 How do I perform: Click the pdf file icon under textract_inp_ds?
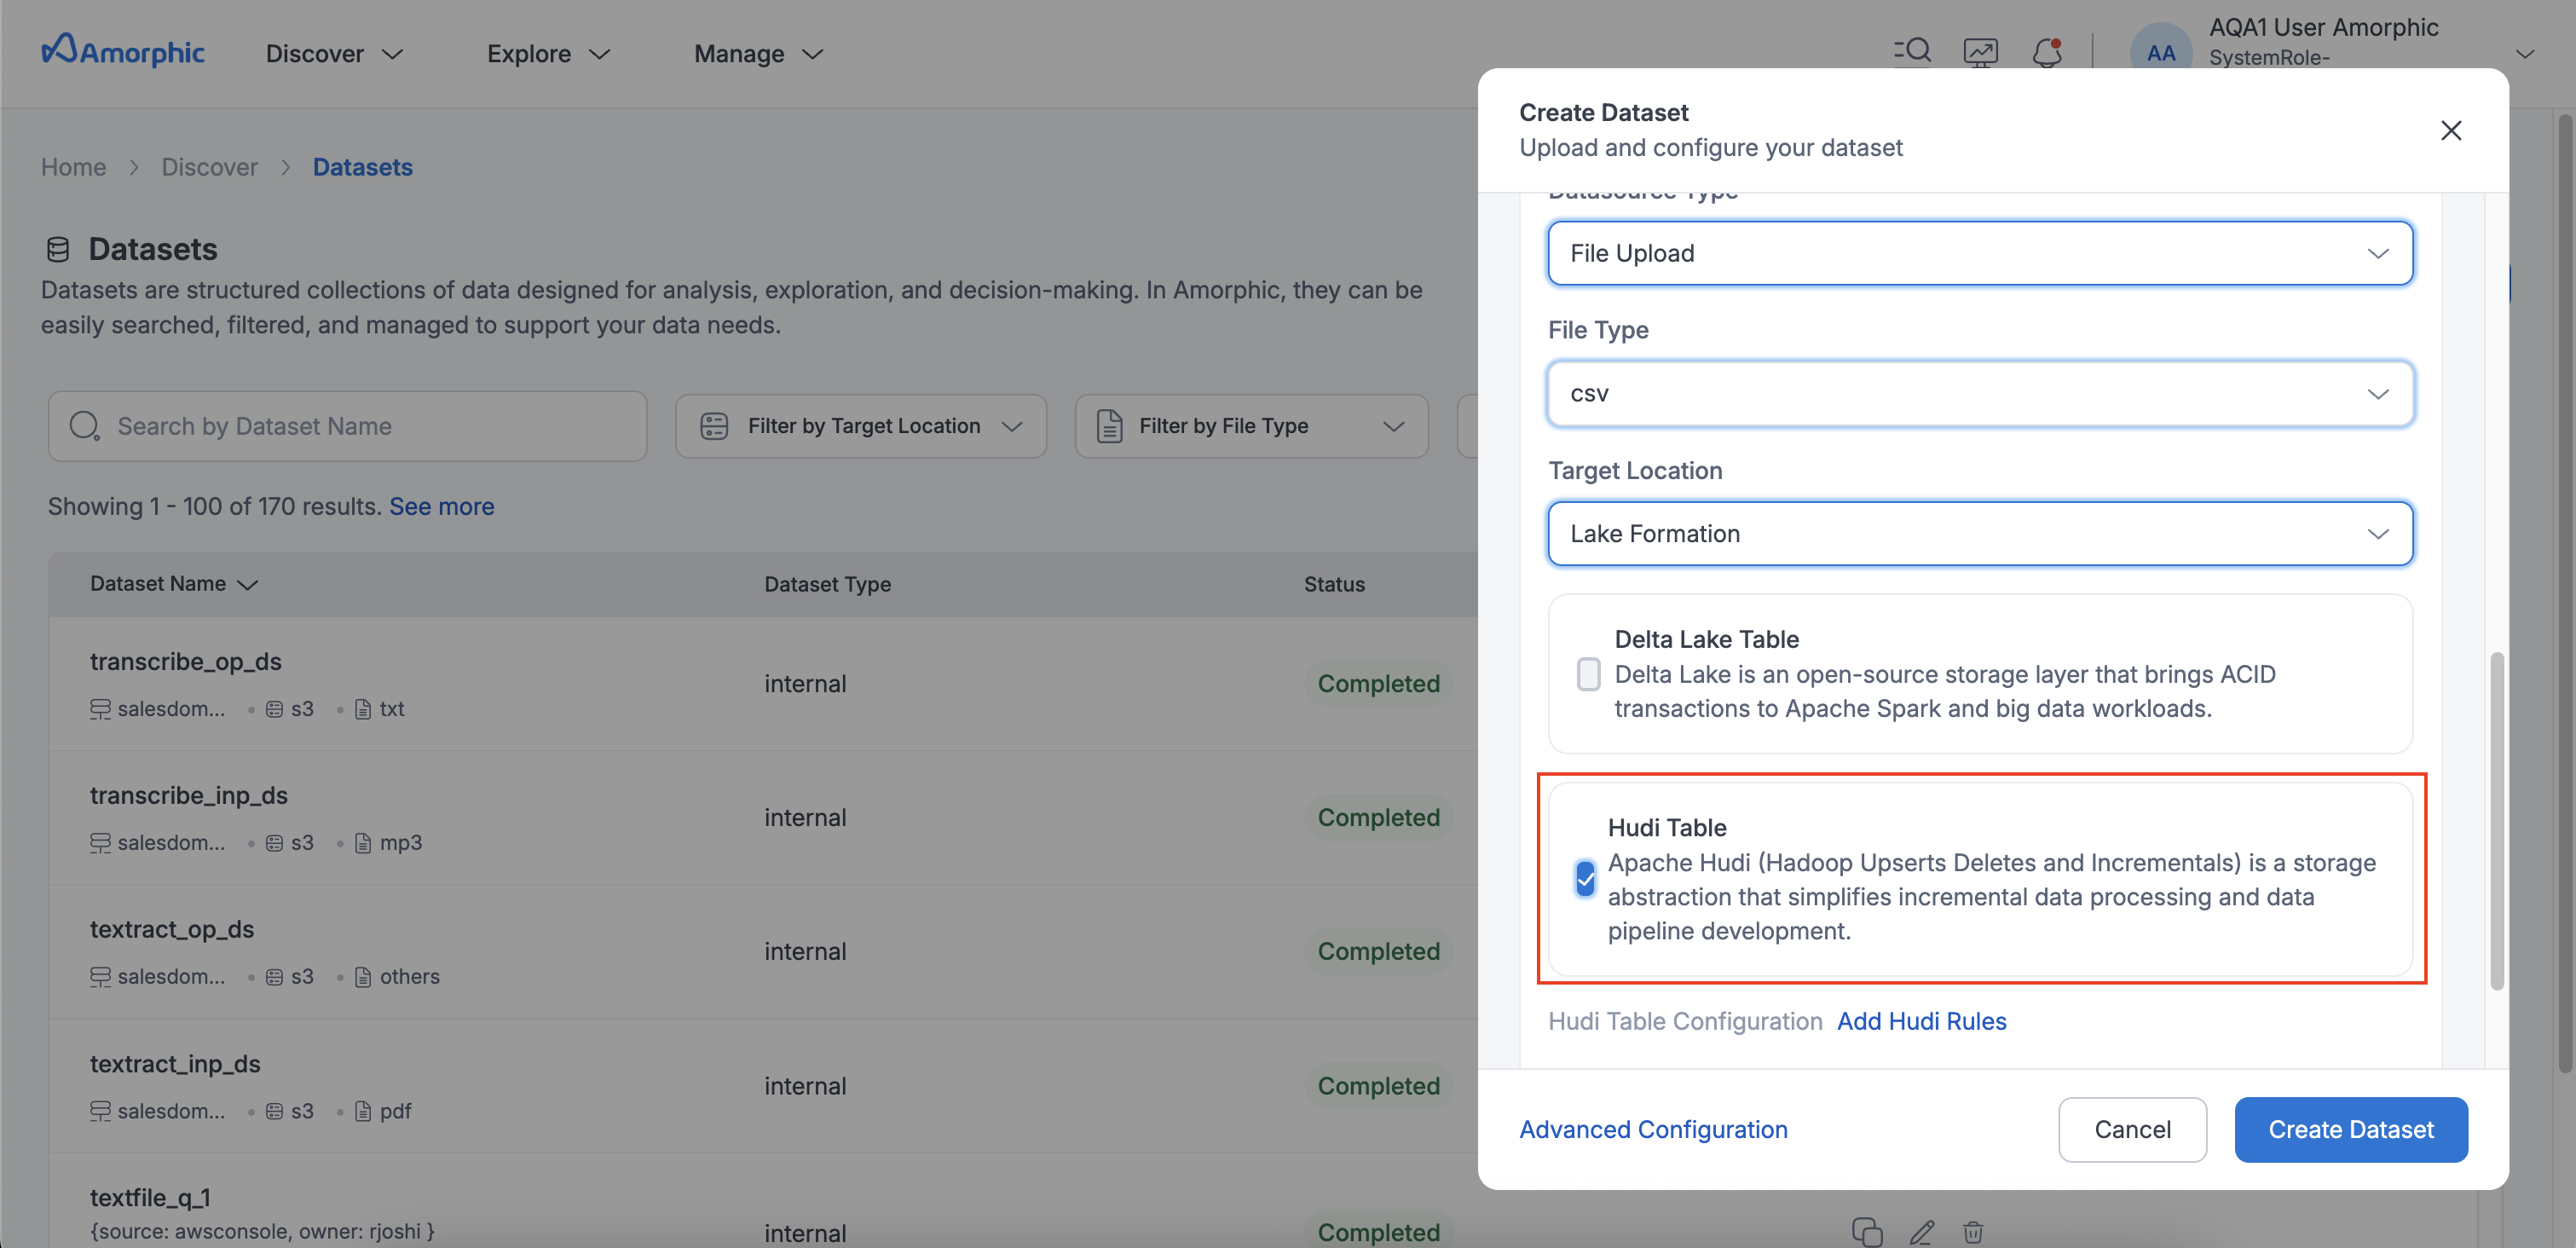(x=363, y=1111)
